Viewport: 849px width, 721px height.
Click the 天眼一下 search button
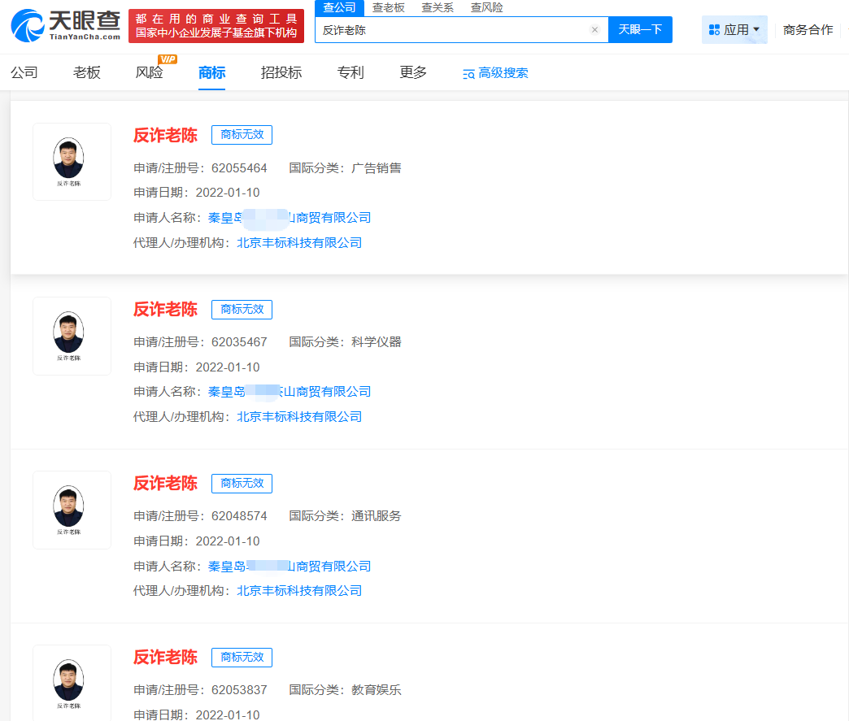(641, 29)
